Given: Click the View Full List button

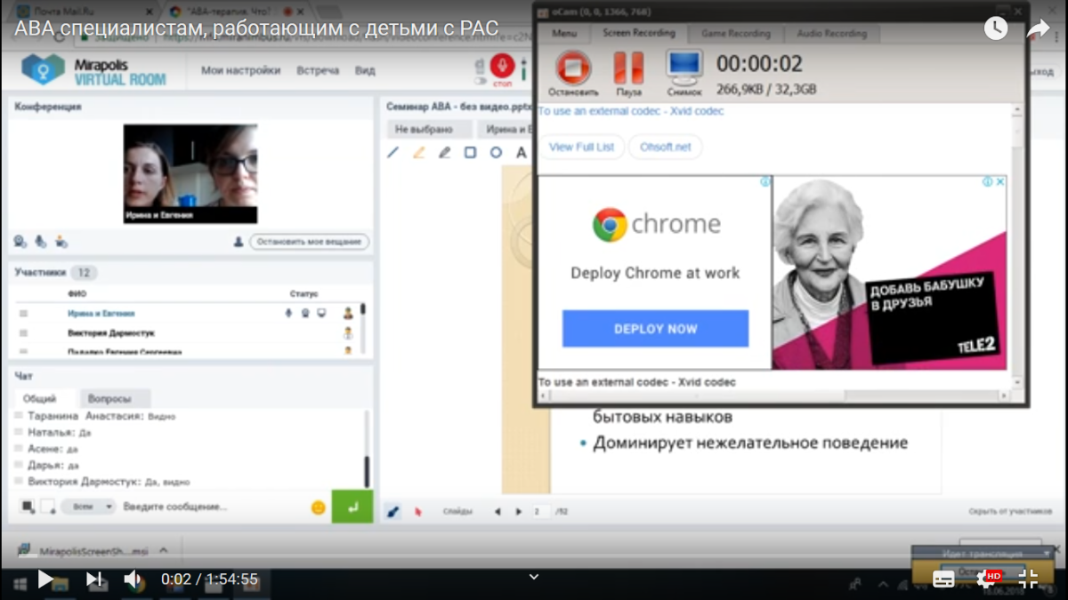Looking at the screenshot, I should [581, 147].
